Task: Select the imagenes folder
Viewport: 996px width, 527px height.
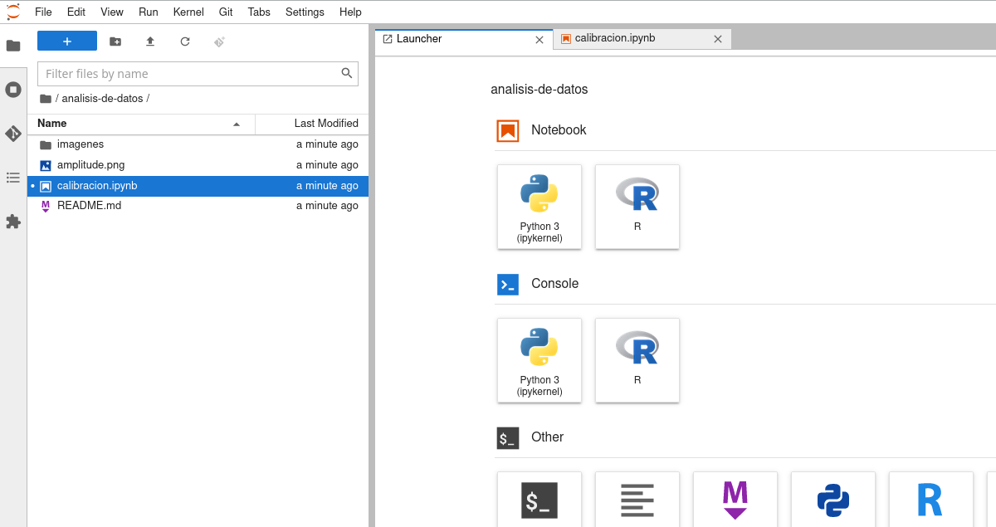Action: [x=198, y=144]
